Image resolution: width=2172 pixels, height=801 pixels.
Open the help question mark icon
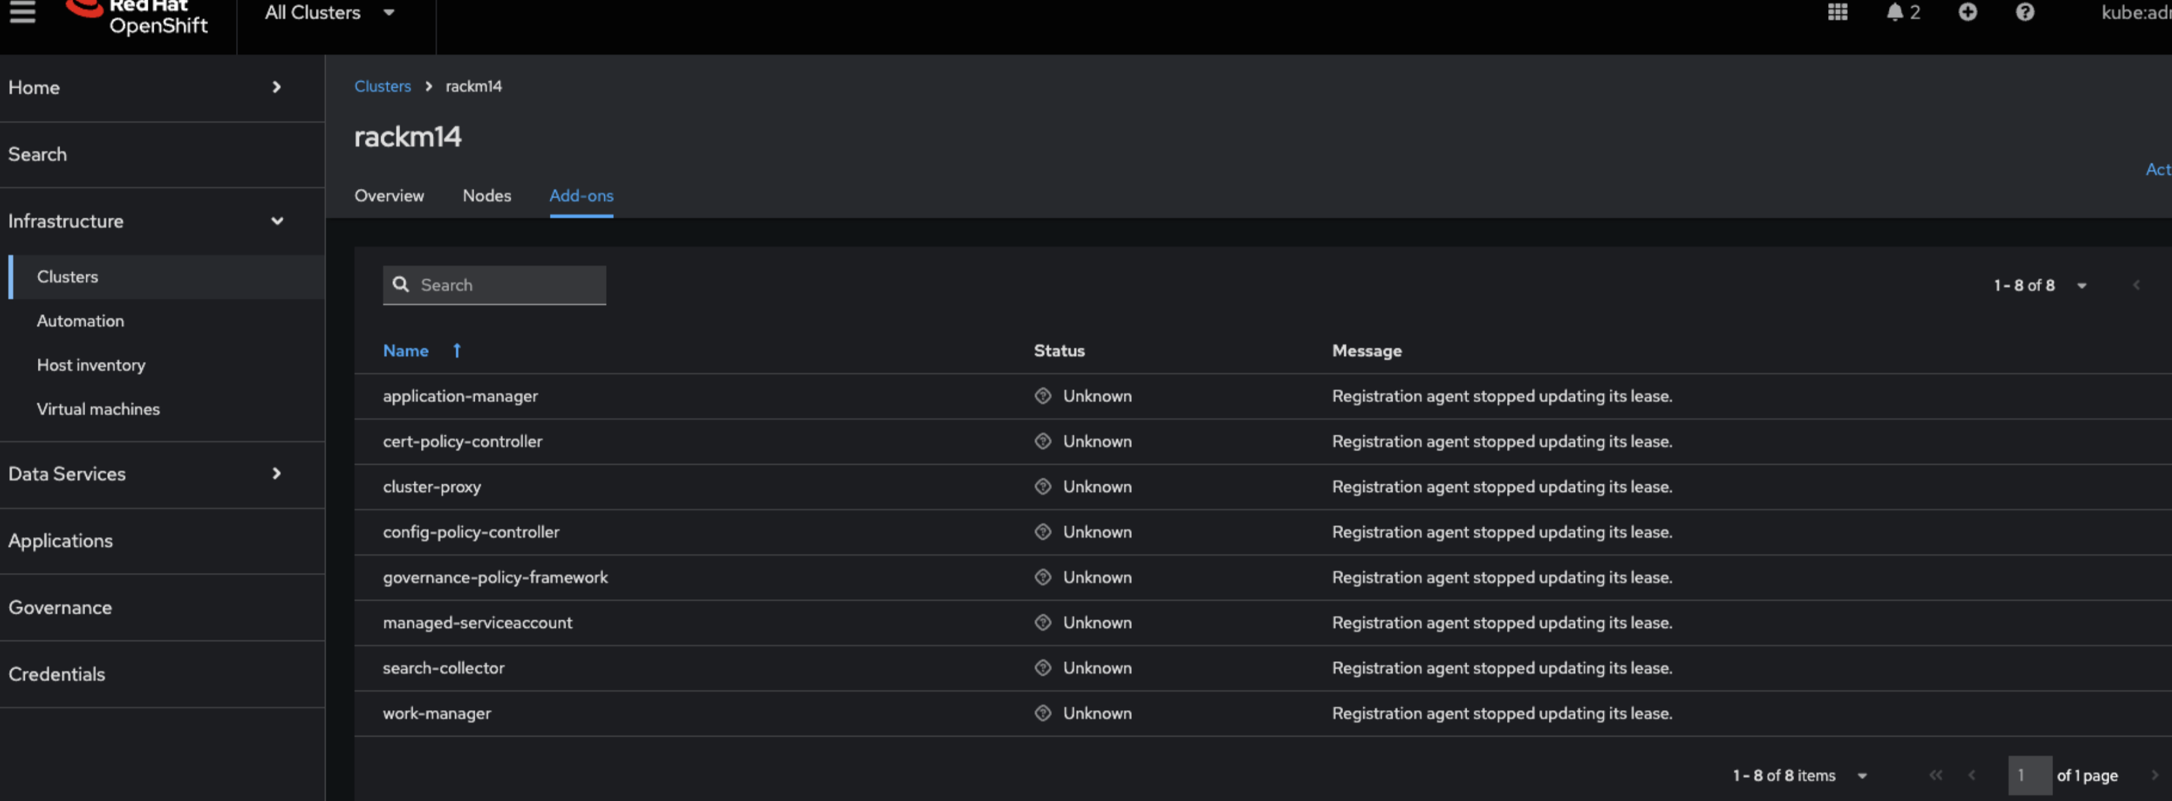click(2024, 12)
